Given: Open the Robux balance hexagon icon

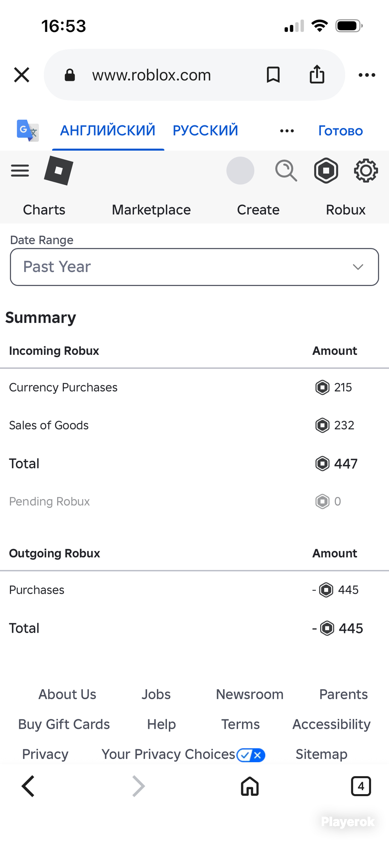Looking at the screenshot, I should (x=326, y=170).
